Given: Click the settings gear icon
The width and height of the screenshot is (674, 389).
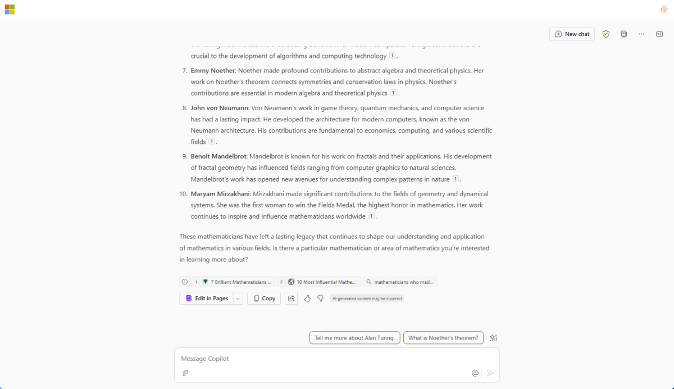Looking at the screenshot, I should click(x=664, y=10).
